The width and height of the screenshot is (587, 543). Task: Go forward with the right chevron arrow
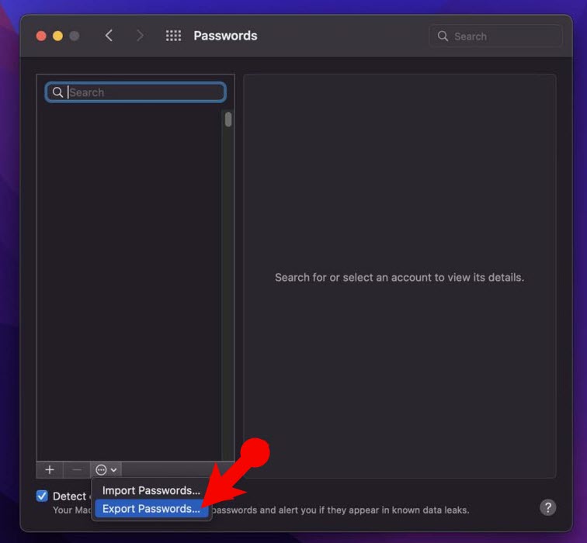pos(140,36)
